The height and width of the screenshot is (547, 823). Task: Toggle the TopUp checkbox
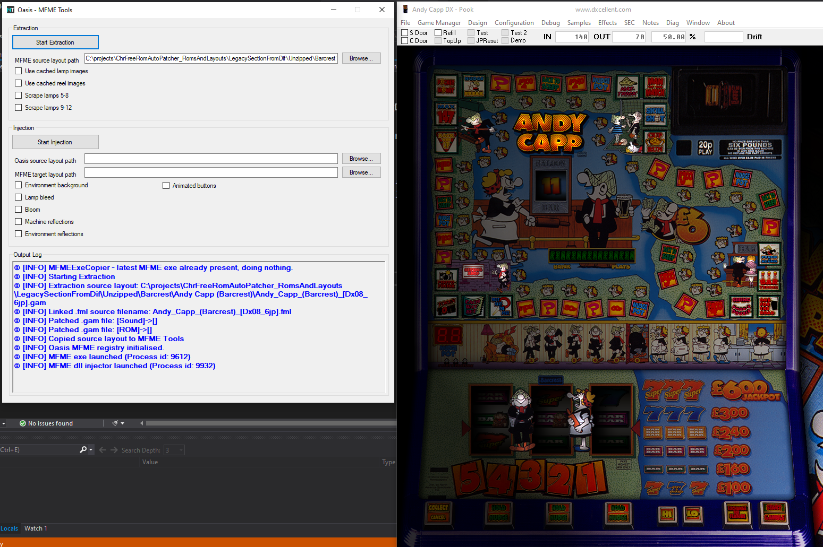[438, 40]
